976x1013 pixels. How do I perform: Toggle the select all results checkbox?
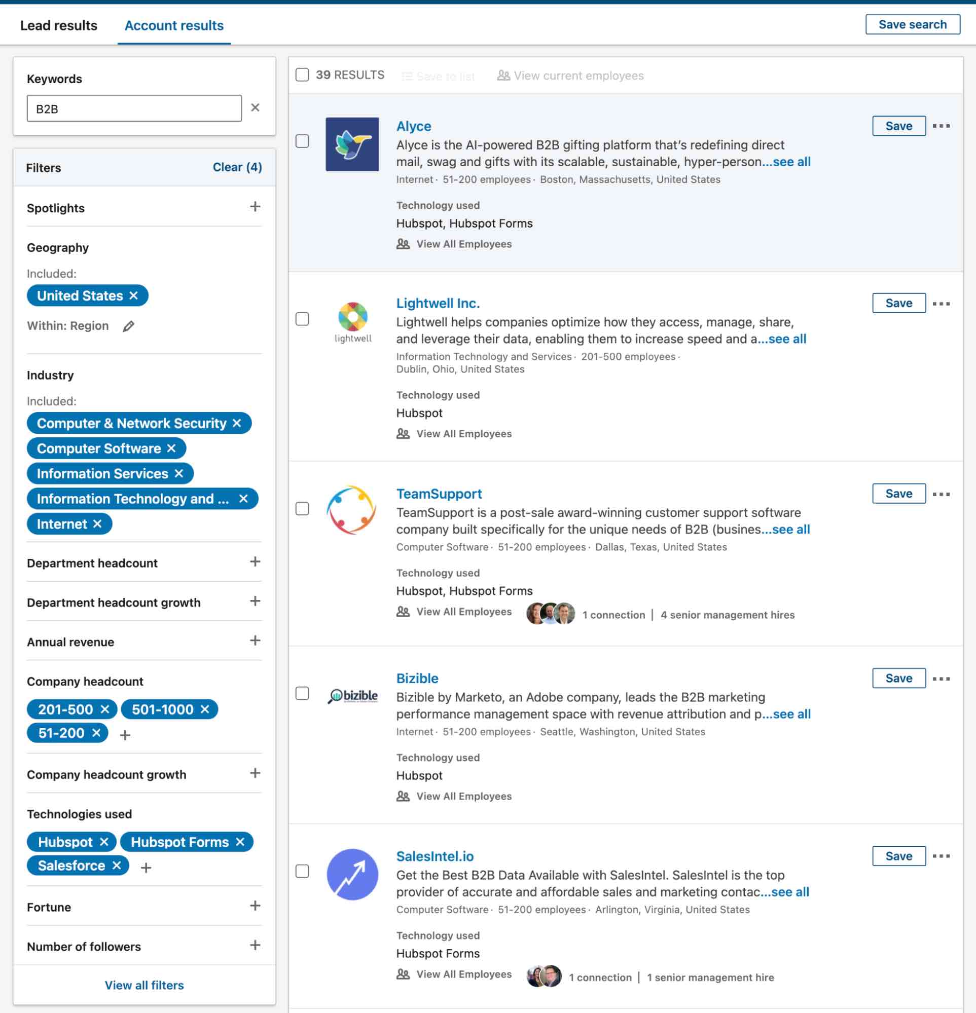[301, 75]
